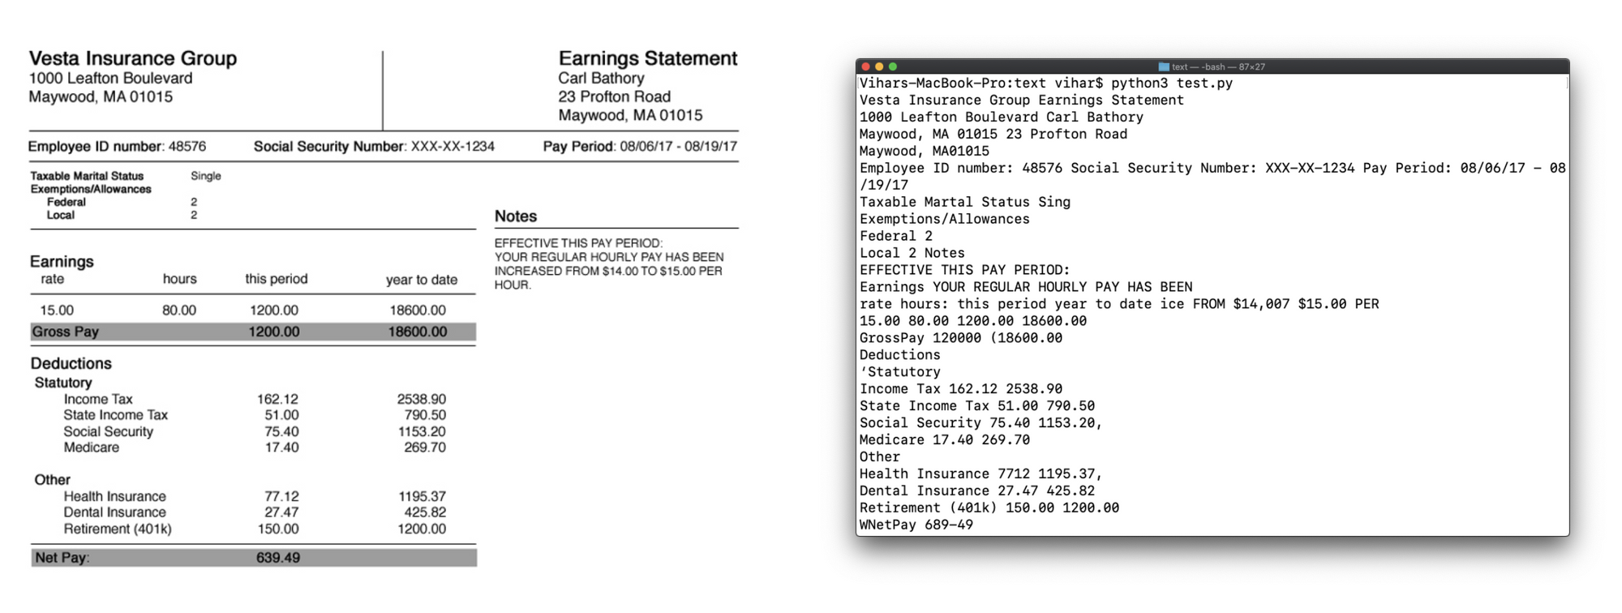The width and height of the screenshot is (1622, 613).
Task: Click the gray 'Gross Pay' row
Action: (253, 332)
